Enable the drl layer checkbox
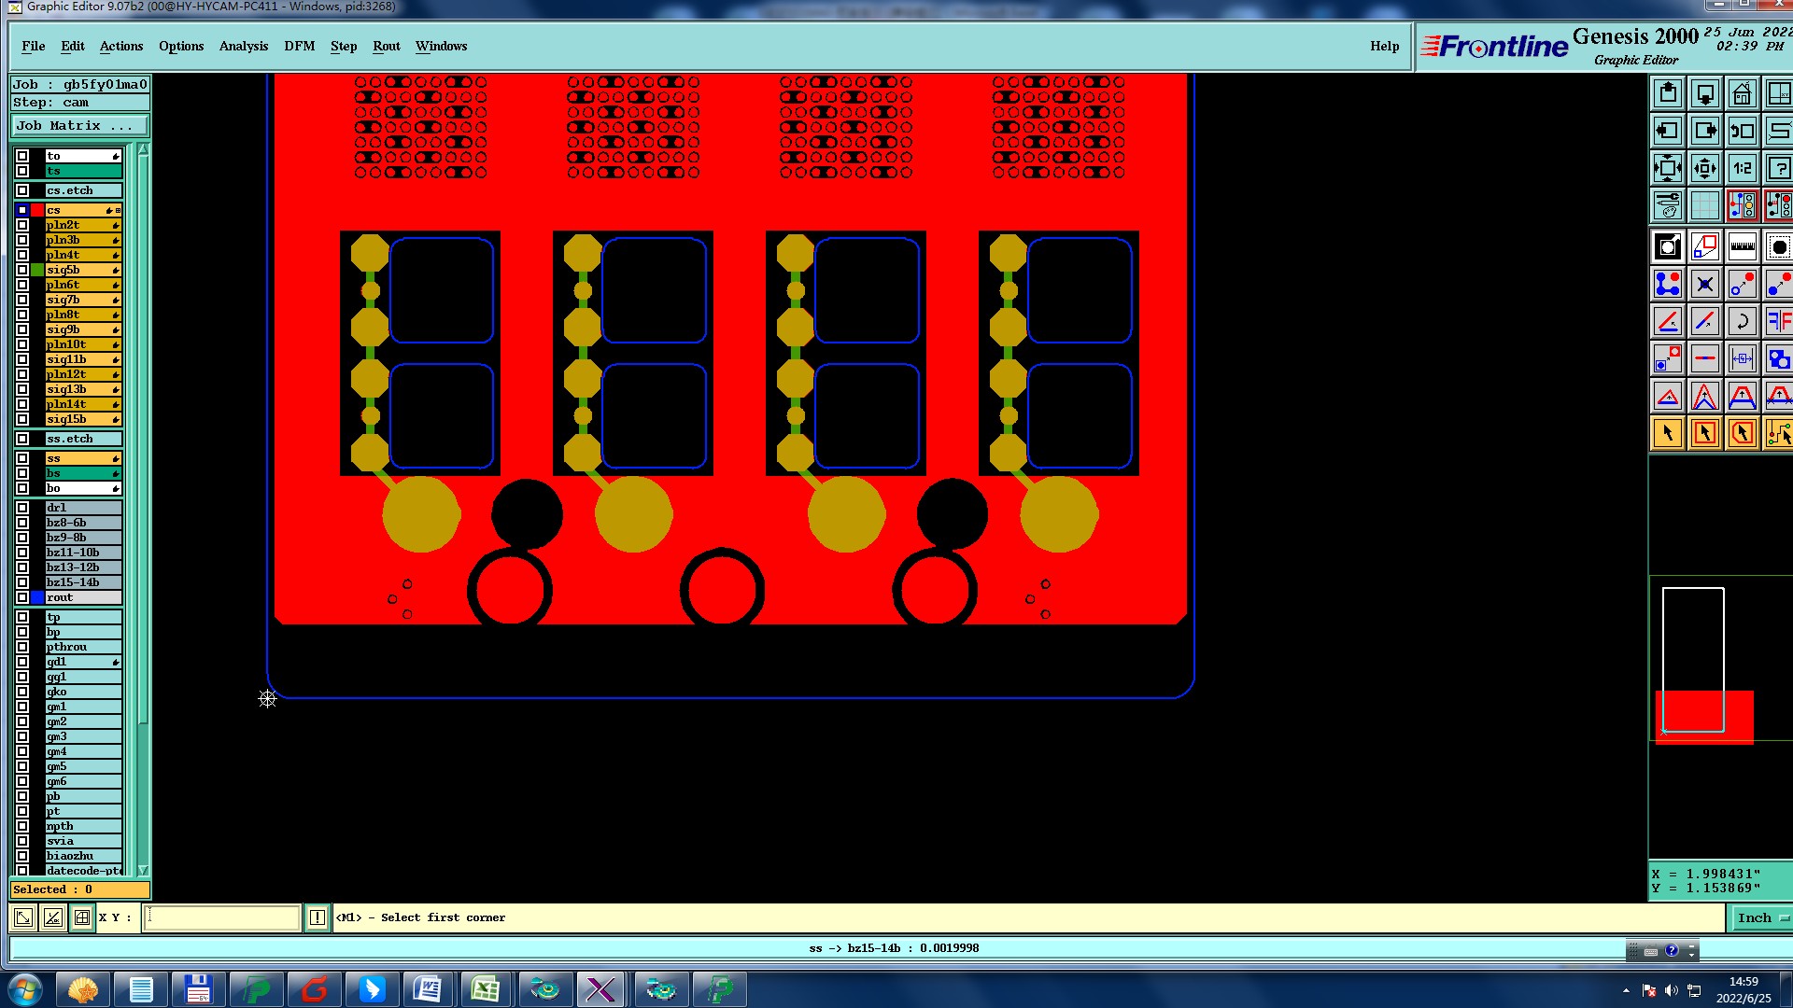 (x=22, y=508)
